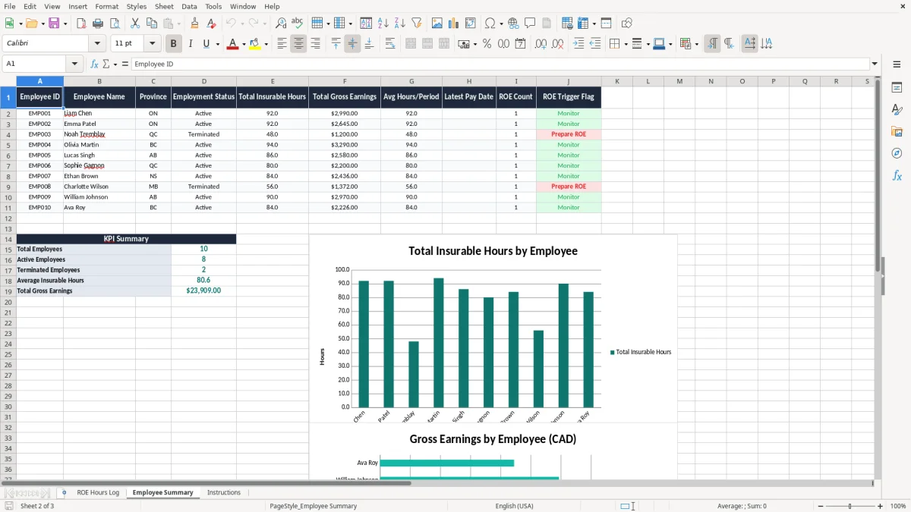Open the font color dropdown arrow

point(244,44)
